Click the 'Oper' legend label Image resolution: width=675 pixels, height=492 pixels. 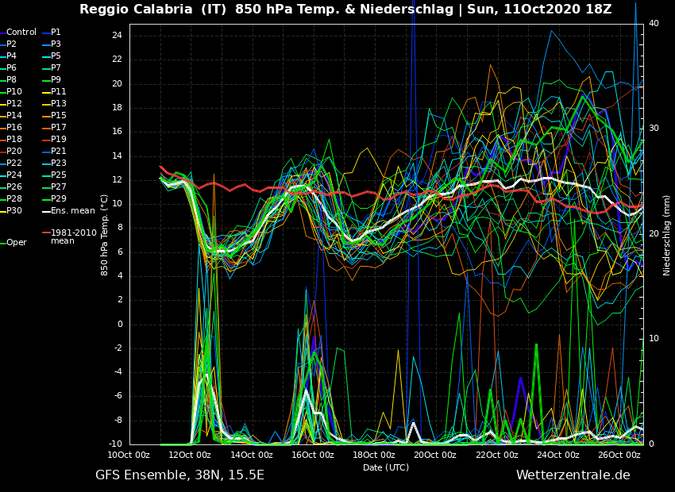[17, 243]
